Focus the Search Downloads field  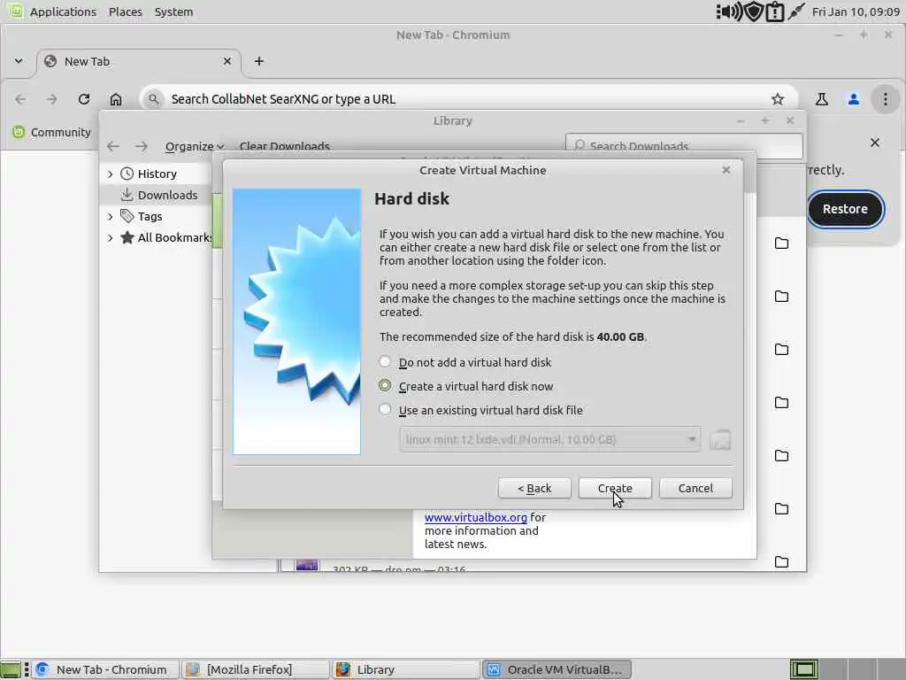[684, 146]
